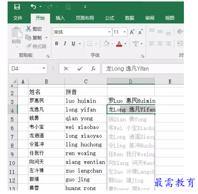Click the Fill Color bucket icon

pyautogui.click(x=106, y=44)
